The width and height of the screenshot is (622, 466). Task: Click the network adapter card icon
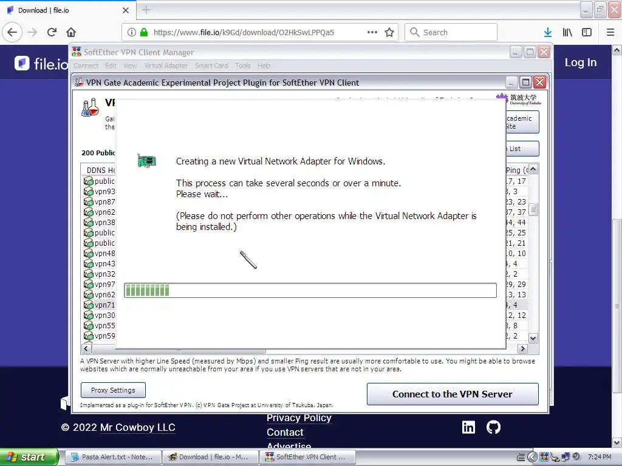click(147, 161)
